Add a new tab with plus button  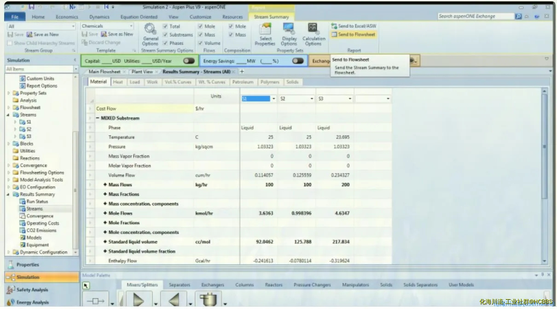pos(242,72)
